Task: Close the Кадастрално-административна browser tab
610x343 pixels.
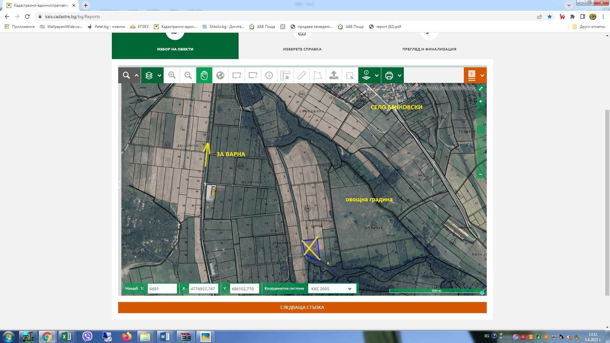Action: [x=73, y=5]
